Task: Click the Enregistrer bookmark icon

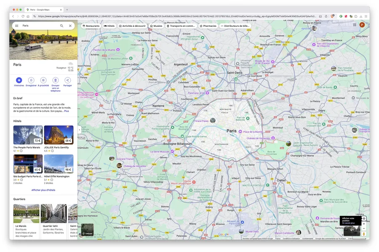Action: tap(31, 80)
